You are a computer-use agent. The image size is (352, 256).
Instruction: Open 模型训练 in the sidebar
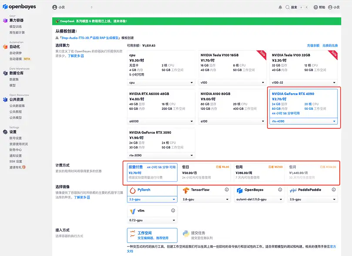[16, 27]
